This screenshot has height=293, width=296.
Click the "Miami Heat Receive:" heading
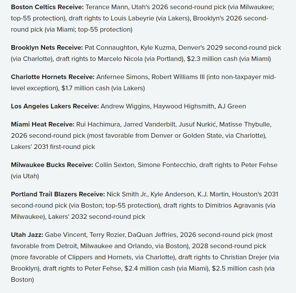click(x=43, y=125)
